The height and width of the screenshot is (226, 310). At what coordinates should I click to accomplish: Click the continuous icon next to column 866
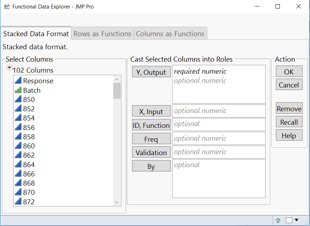(18, 174)
